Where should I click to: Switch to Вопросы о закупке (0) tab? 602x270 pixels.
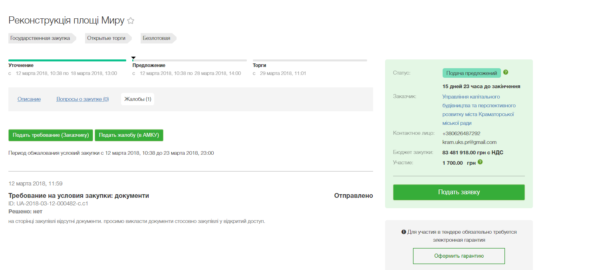[83, 99]
